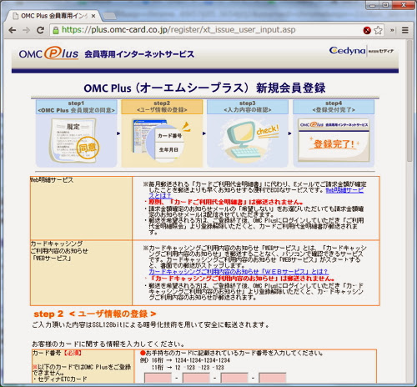Image resolution: width=417 pixels, height=387 pixels.
Task: Click the green SSL padlock icon
Action: 56,30
